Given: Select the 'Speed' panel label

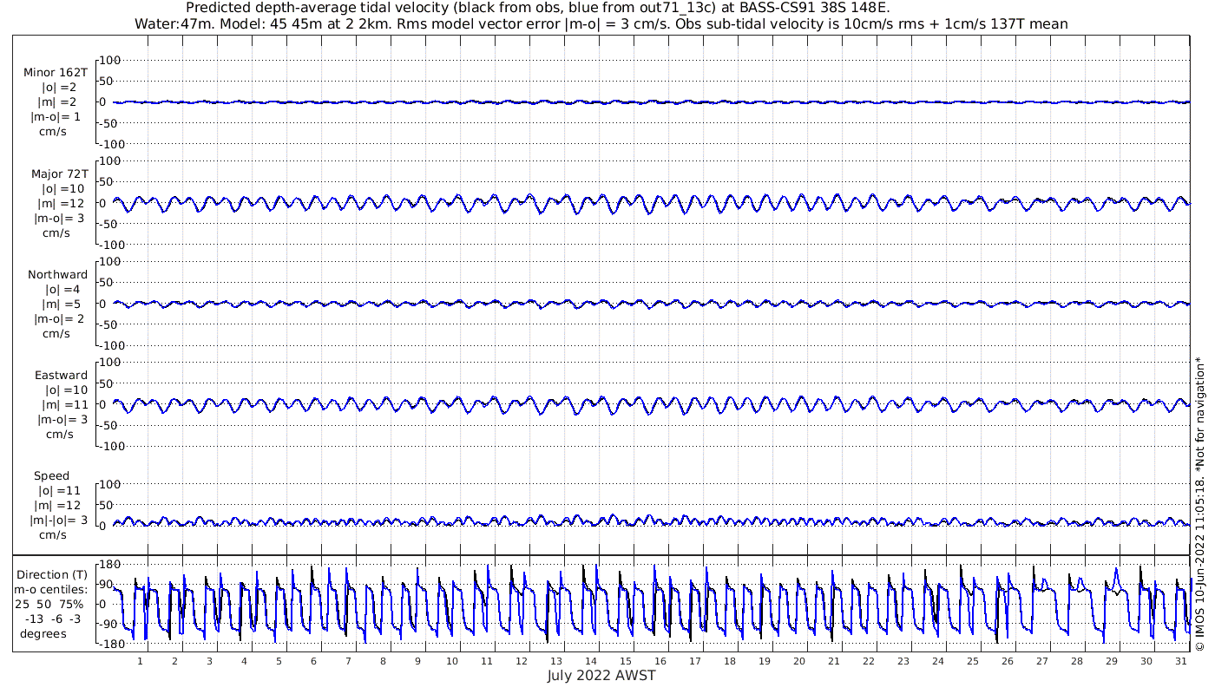Looking at the screenshot, I should pyautogui.click(x=51, y=476).
